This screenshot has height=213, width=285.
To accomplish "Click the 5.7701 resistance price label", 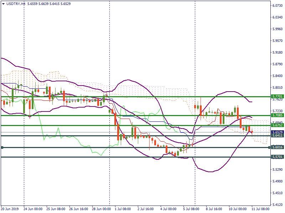I will click(x=277, y=96).
